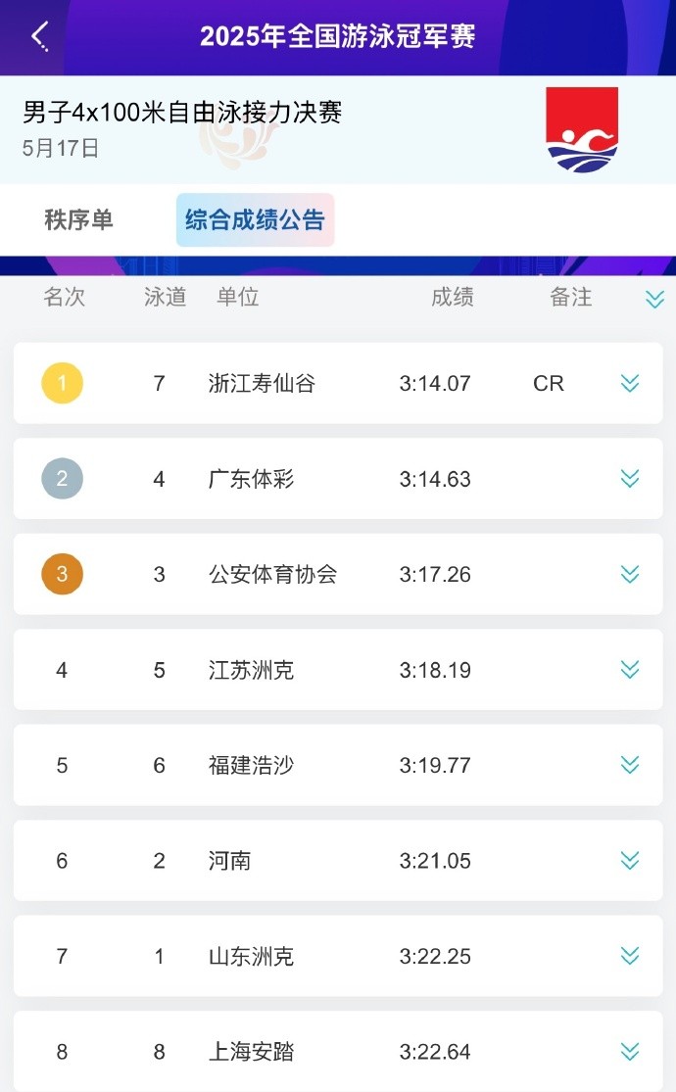
Task: Tap the 3:14.07 winning time
Action: [x=435, y=383]
